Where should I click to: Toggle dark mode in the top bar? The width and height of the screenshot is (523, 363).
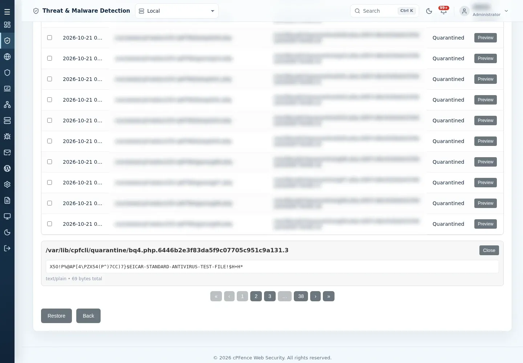coord(429,11)
